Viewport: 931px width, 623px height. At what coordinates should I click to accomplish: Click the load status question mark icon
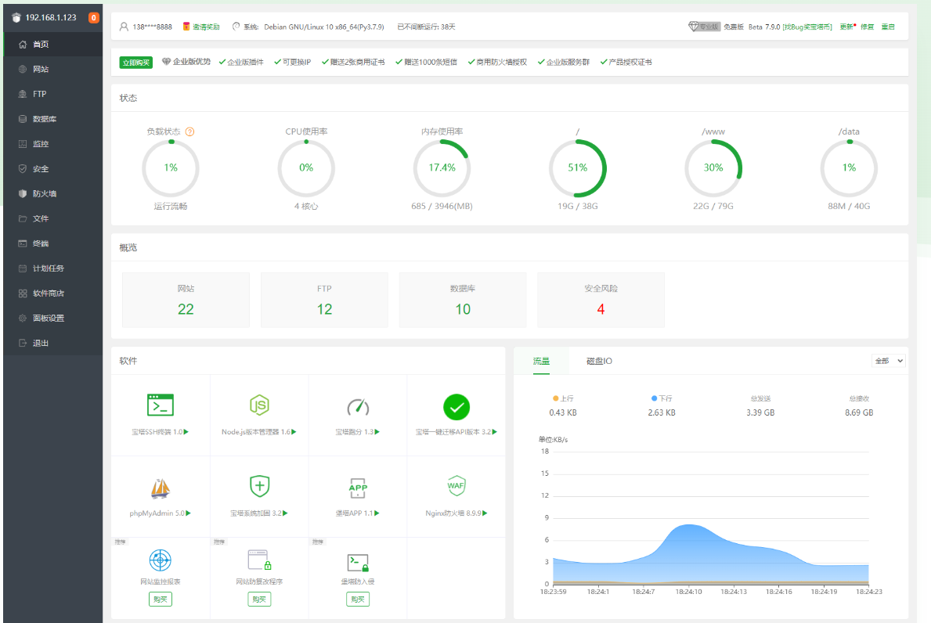190,131
